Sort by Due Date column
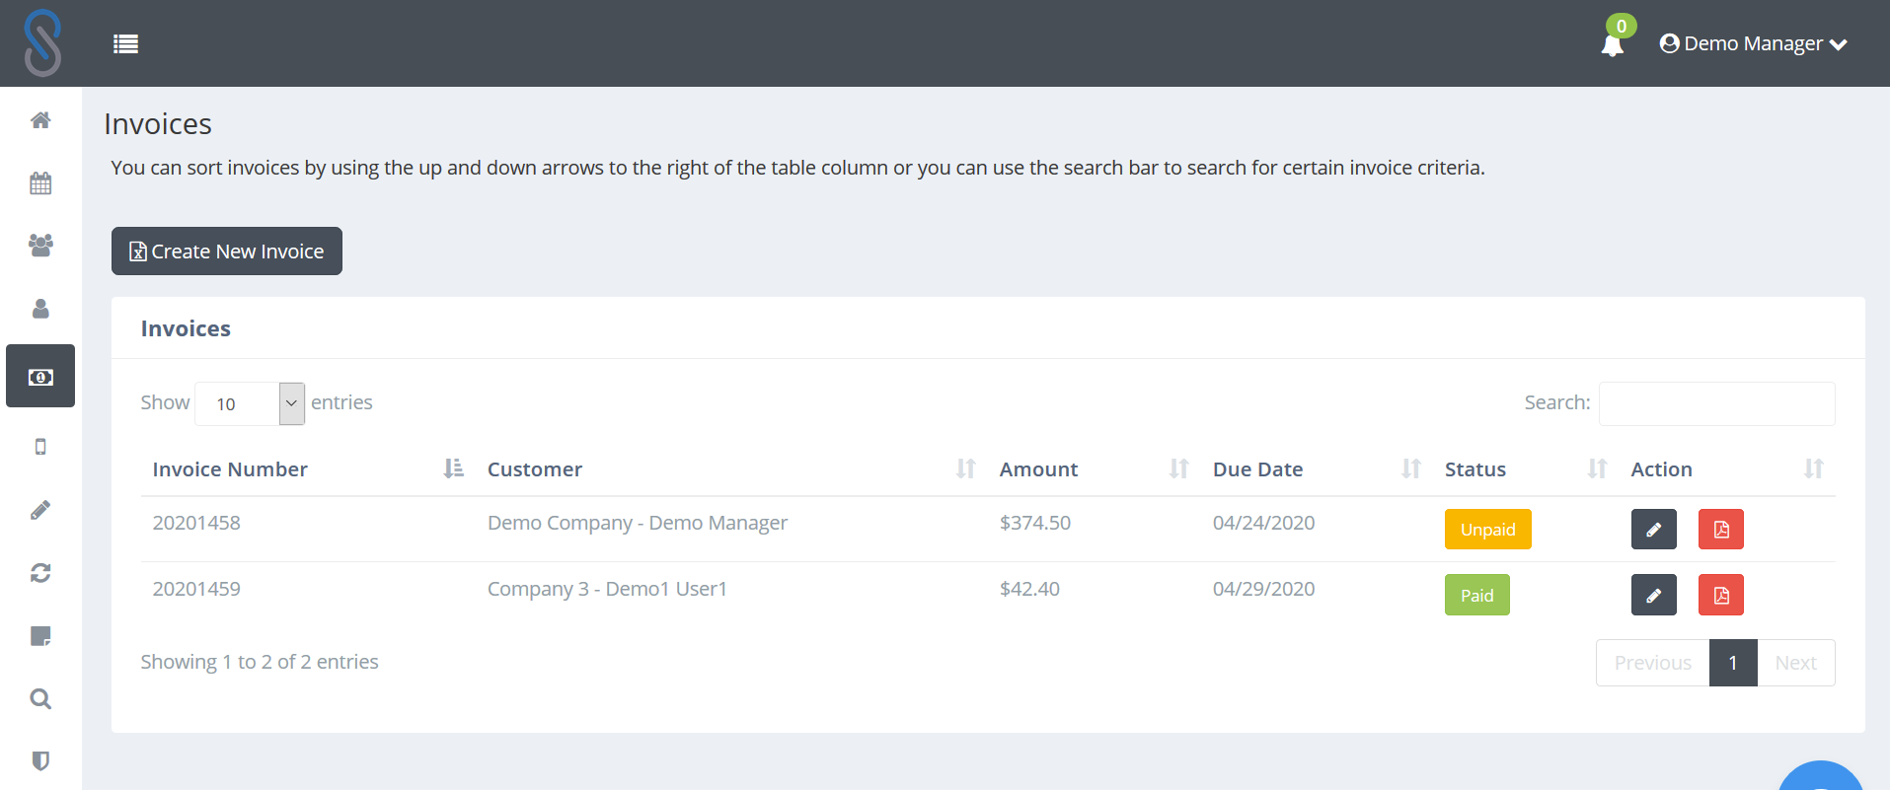The image size is (1890, 790). coord(1317,469)
